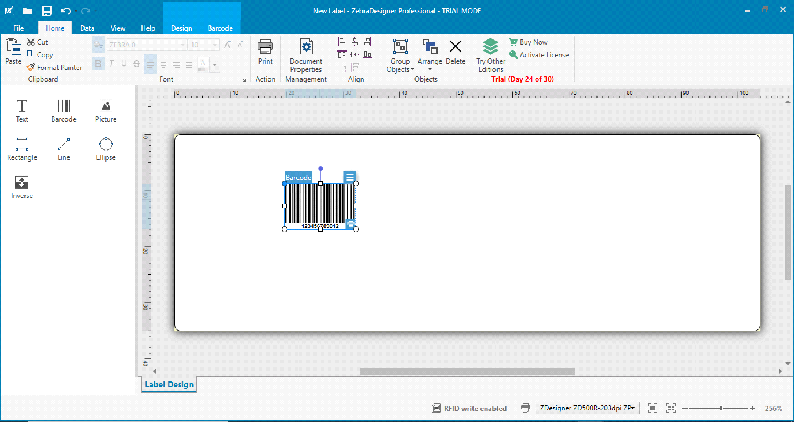This screenshot has width=794, height=422.
Task: Open Document Properties
Action: (306, 56)
